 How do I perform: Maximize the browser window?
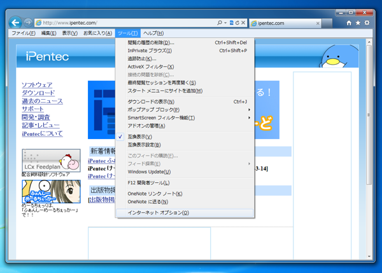coord(351,13)
